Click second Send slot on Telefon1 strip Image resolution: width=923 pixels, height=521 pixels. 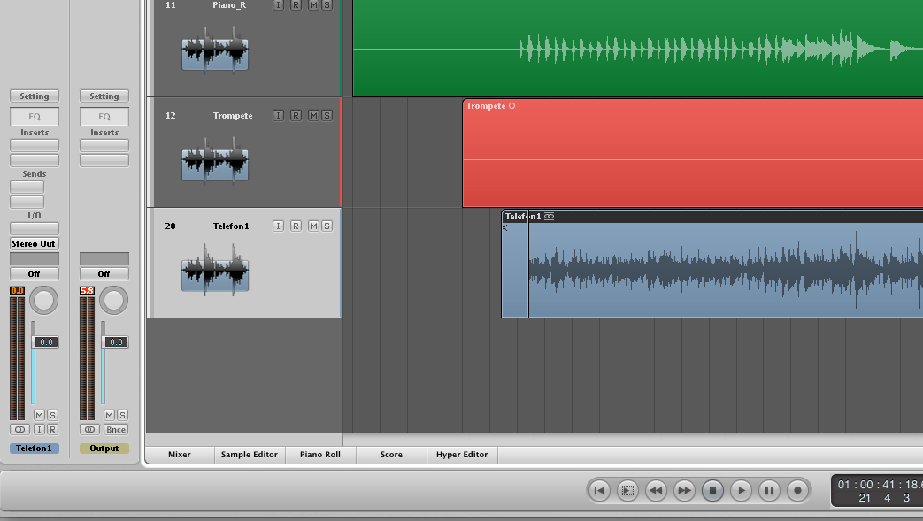[x=27, y=202]
